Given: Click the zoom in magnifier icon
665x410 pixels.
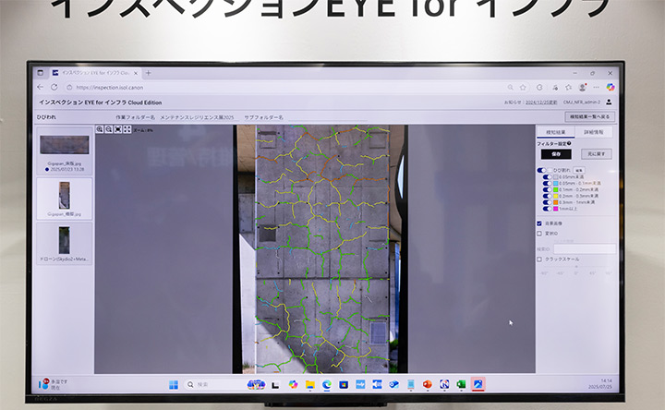Looking at the screenshot, I should click(x=100, y=129).
